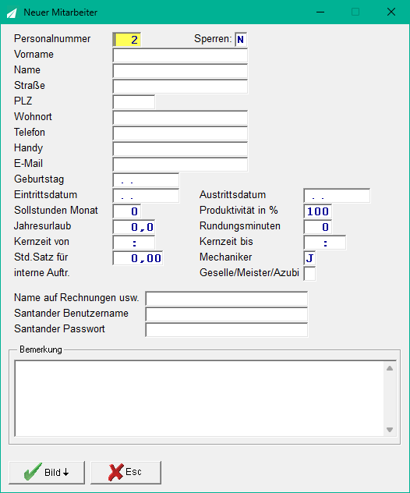Click the Bemerkung scrollbar down arrow
This screenshot has height=493, width=410.
tap(390, 430)
